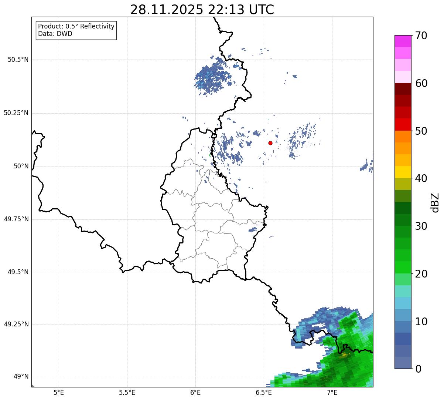Image resolution: width=444 pixels, height=400 pixels.
Task: Click colorbar tick value 30
Action: (x=421, y=226)
